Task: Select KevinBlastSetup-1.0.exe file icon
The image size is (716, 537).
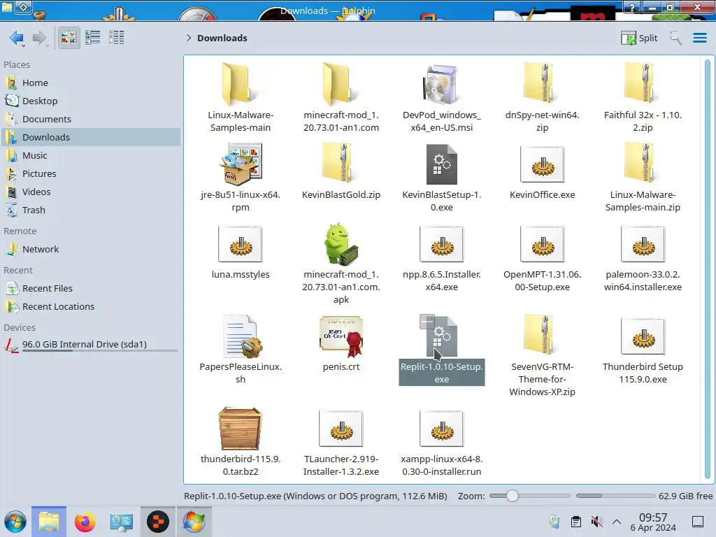Action: [442, 164]
